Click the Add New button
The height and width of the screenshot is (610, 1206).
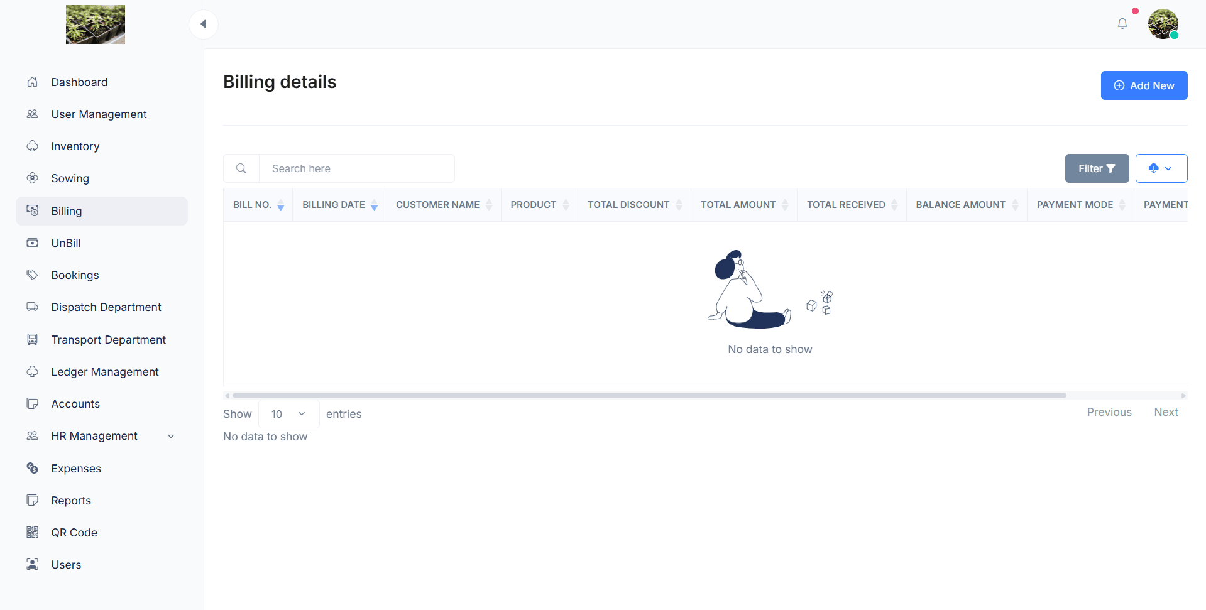(1143, 85)
